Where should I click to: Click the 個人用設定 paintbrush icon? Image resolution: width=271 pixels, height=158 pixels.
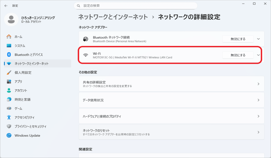pos(9,73)
